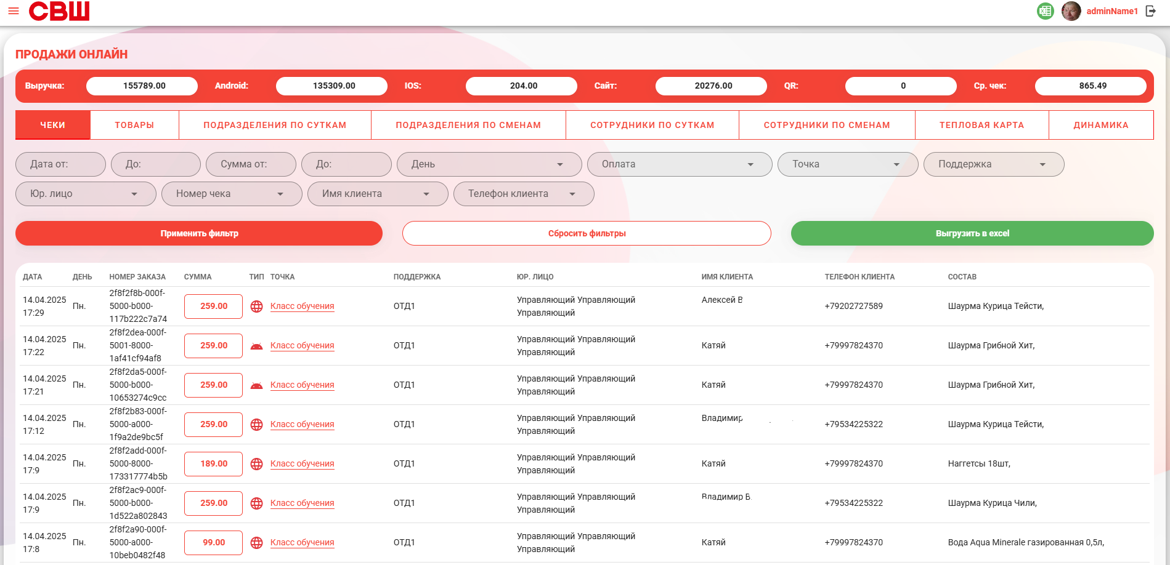Screen dimensions: 1170x565
Task: Open Класс обучения link for Наггетсы order
Action: click(303, 464)
